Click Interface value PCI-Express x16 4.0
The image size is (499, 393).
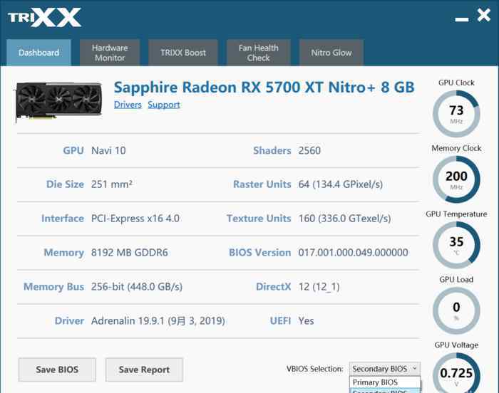135,219
